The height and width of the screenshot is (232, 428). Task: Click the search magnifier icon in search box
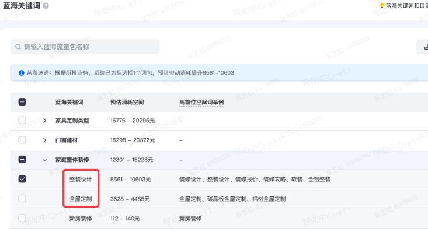[x=18, y=47]
